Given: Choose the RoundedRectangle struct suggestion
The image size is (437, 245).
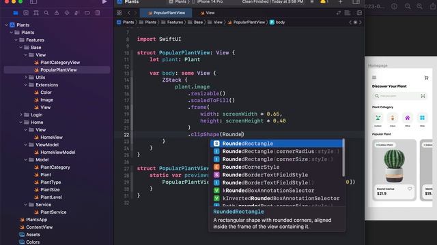Looking at the screenshot, I should coord(277,144).
